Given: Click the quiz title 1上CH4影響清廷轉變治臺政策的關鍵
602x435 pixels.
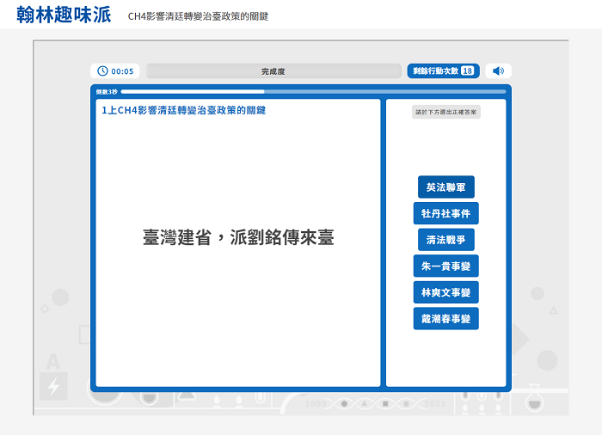Looking at the screenshot, I should tap(183, 110).
